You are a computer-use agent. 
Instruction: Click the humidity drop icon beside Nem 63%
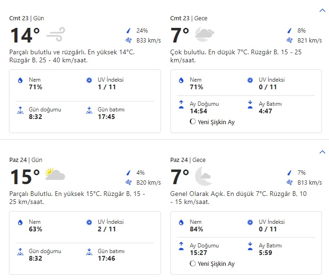coord(20,222)
